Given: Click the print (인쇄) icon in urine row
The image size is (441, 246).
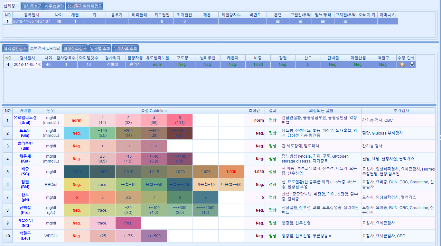Looking at the screenshot, I should pos(412,65).
